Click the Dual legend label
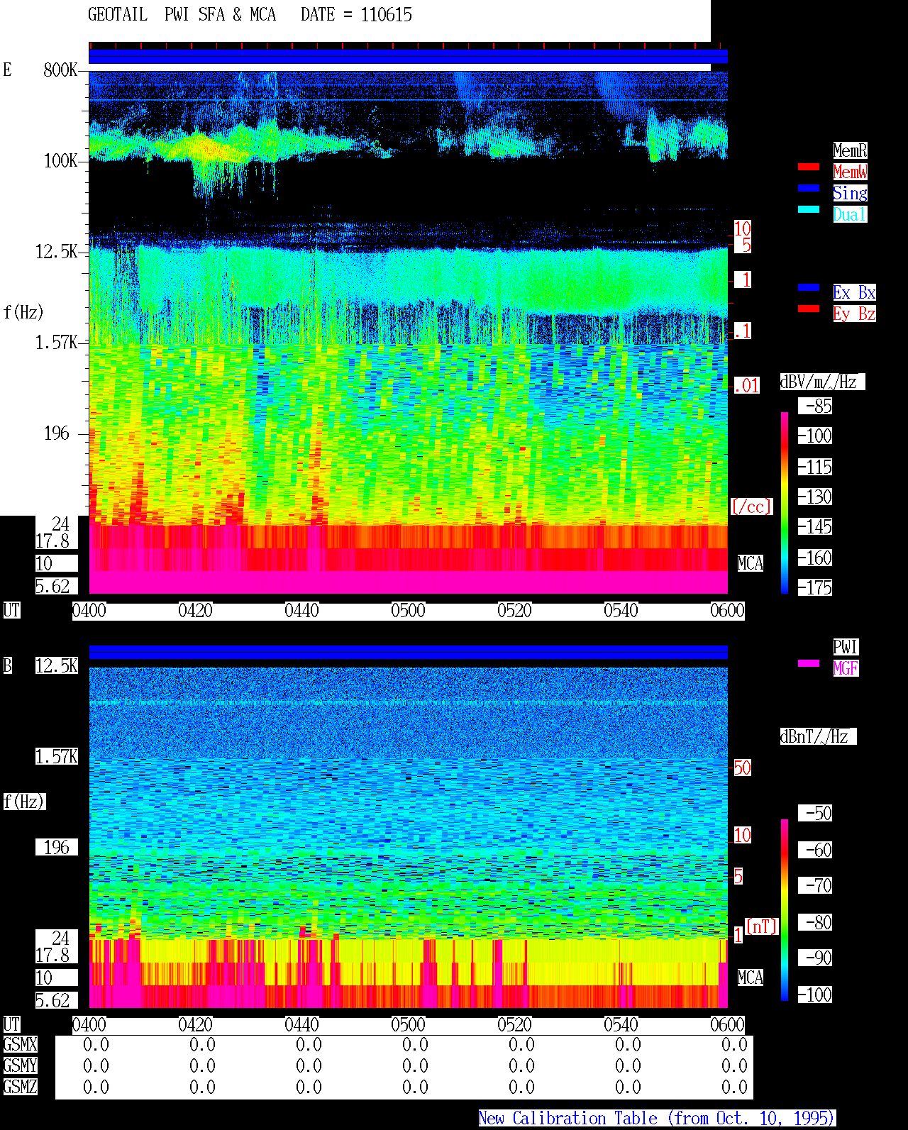This screenshot has width=908, height=1130. [x=850, y=214]
